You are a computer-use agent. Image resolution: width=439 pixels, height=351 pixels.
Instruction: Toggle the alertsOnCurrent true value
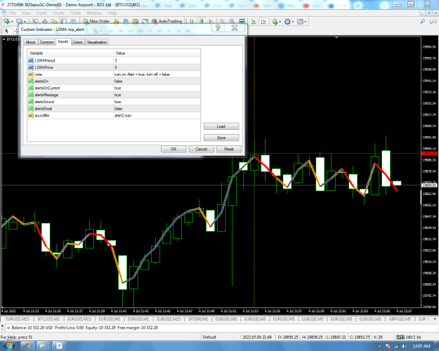click(x=157, y=88)
